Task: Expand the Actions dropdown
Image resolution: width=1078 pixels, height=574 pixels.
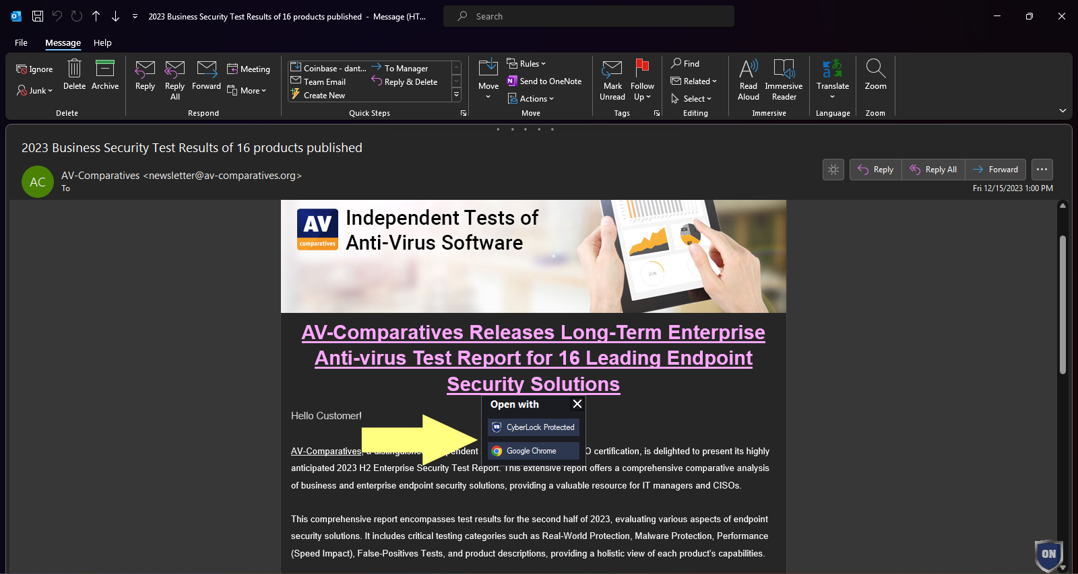Action: coord(530,99)
